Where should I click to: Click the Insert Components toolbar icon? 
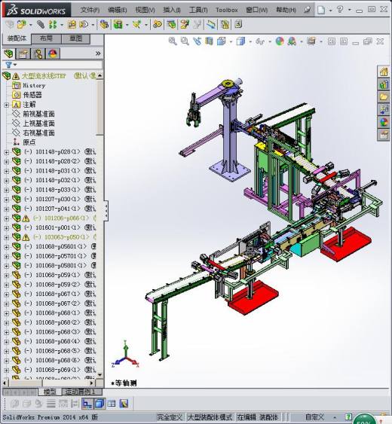coord(21,25)
